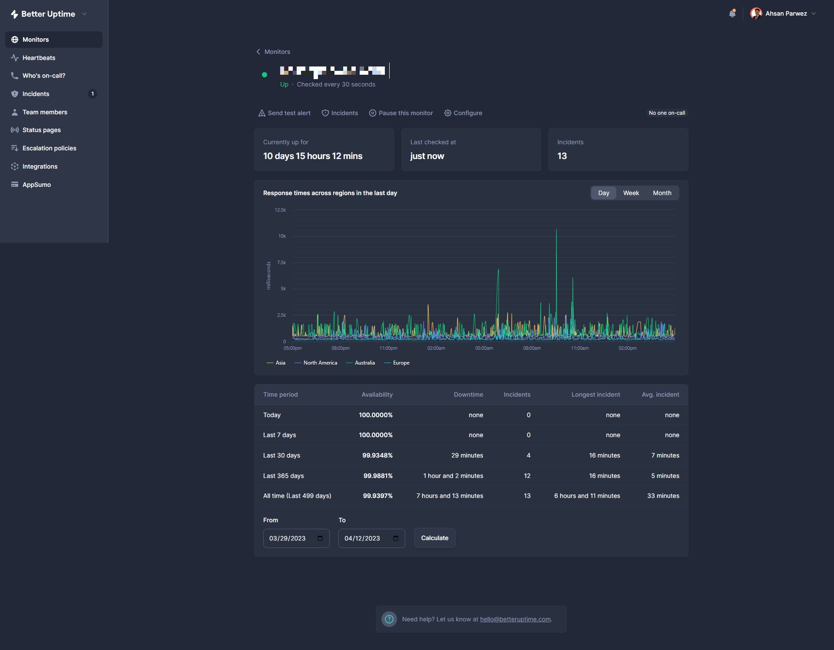Viewport: 834px width, 650px height.
Task: Click the notification bell icon
Action: [x=732, y=13]
